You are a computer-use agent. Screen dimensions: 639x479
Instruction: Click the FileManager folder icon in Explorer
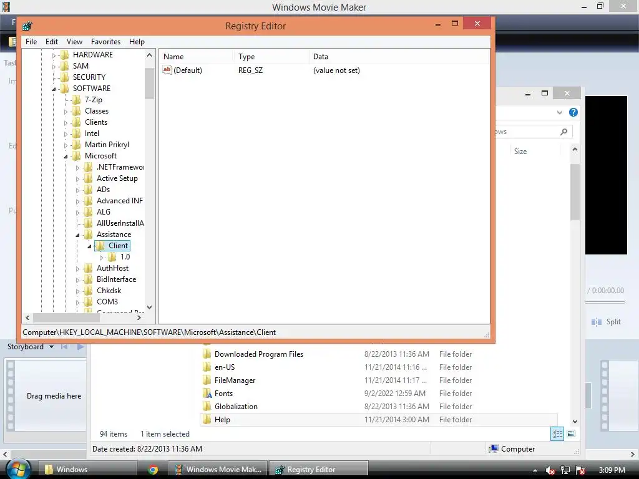[x=207, y=380]
